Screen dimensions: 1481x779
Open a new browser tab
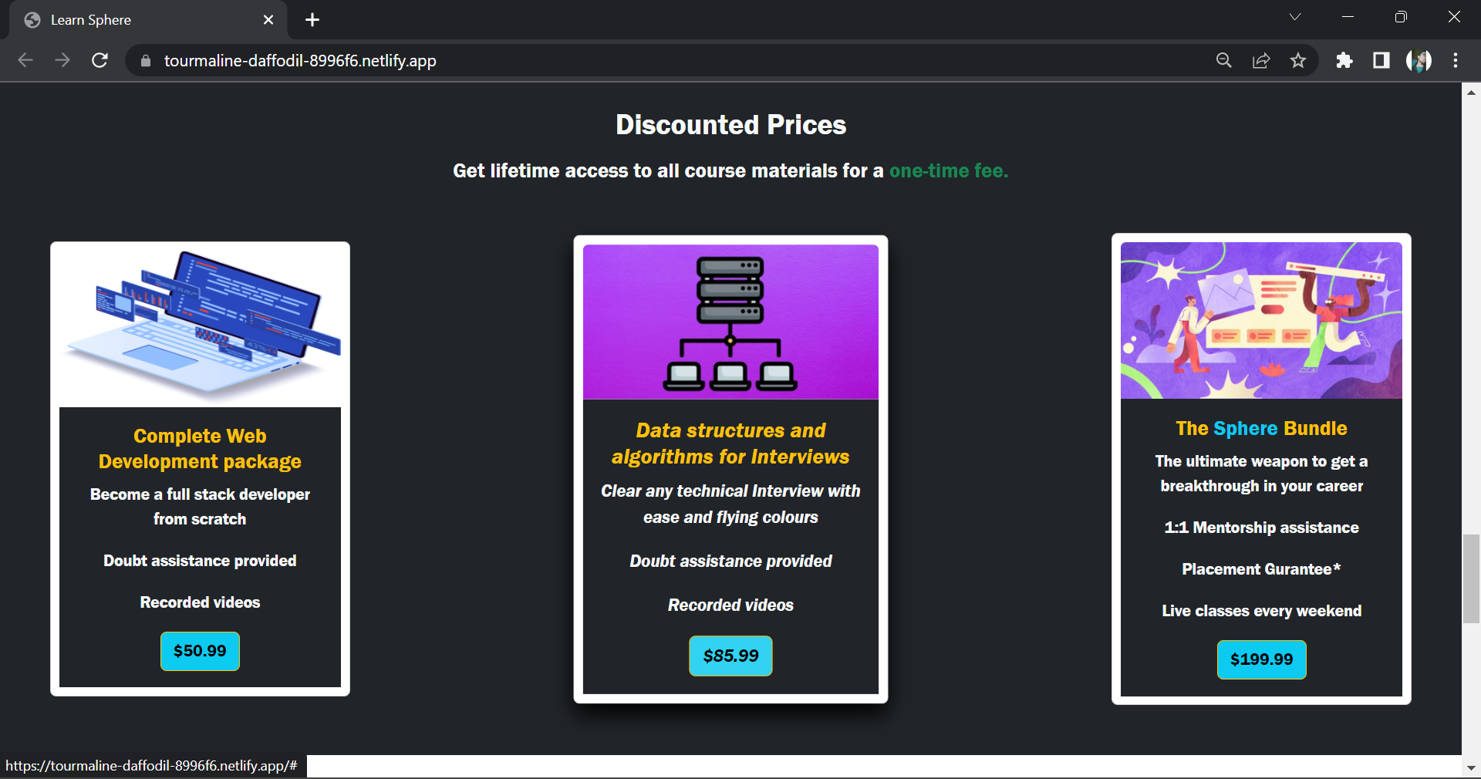[x=312, y=20]
